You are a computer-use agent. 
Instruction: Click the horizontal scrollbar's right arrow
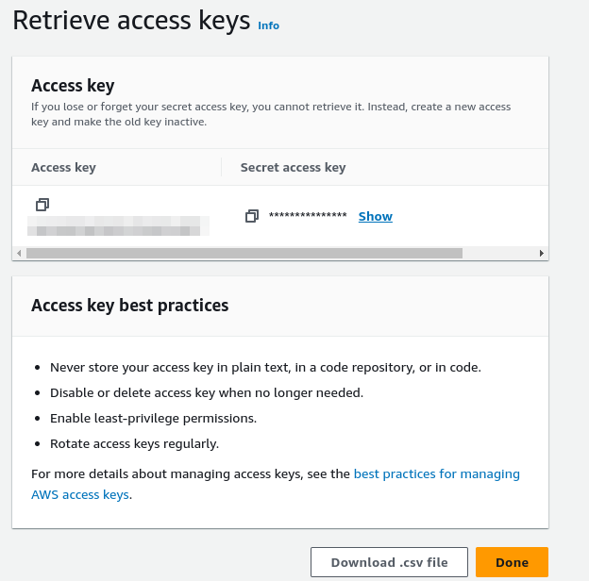(x=541, y=253)
